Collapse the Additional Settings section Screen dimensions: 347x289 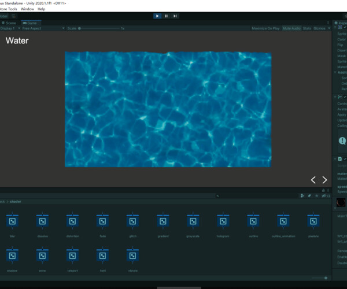pyautogui.click(x=335, y=72)
